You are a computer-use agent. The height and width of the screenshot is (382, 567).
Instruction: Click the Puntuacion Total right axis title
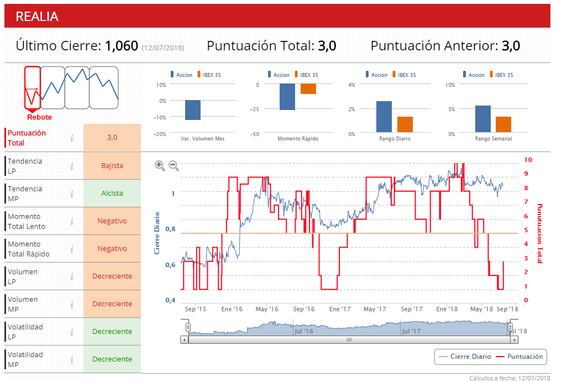pyautogui.click(x=539, y=233)
